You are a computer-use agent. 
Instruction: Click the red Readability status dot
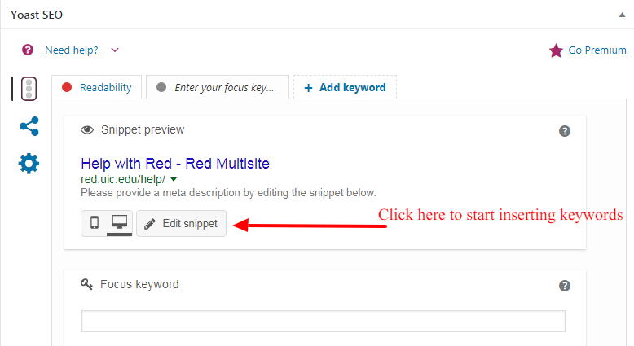pyautogui.click(x=67, y=87)
